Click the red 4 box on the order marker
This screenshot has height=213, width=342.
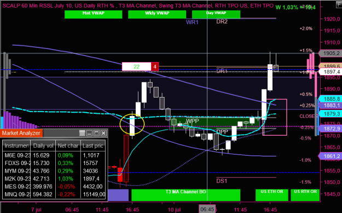point(155,66)
